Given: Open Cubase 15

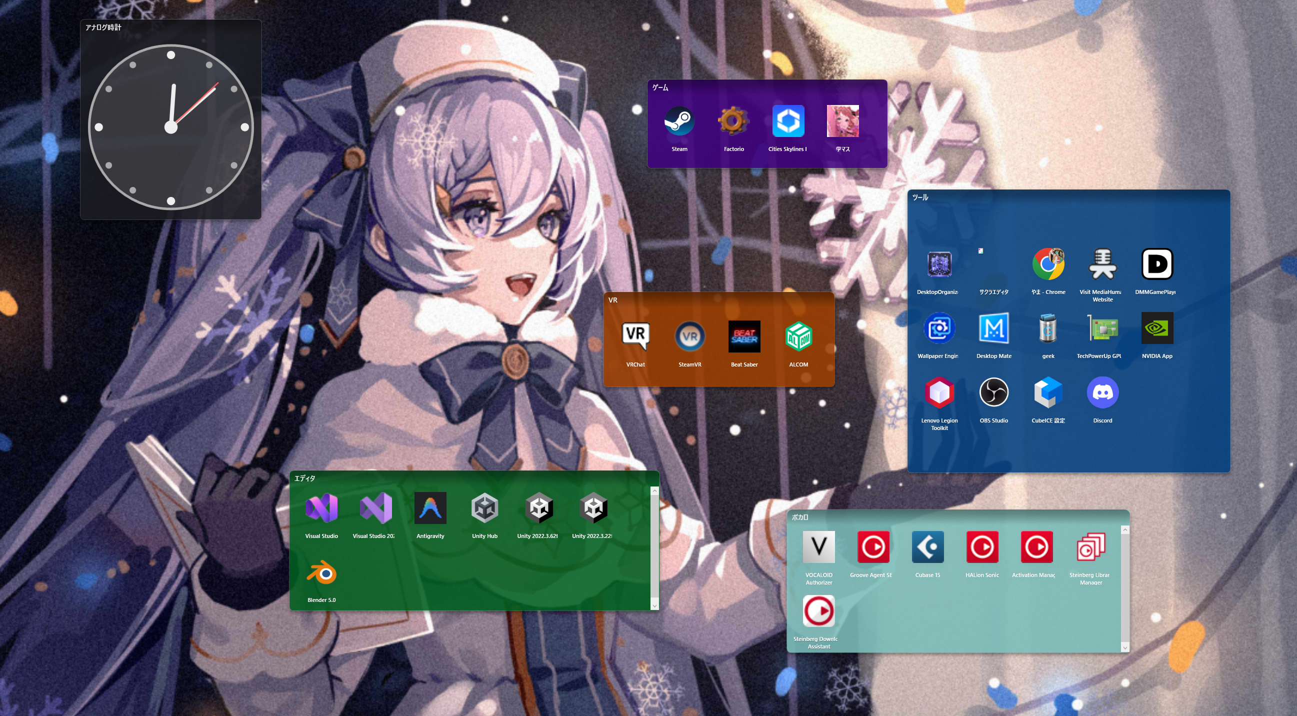Looking at the screenshot, I should 927,547.
